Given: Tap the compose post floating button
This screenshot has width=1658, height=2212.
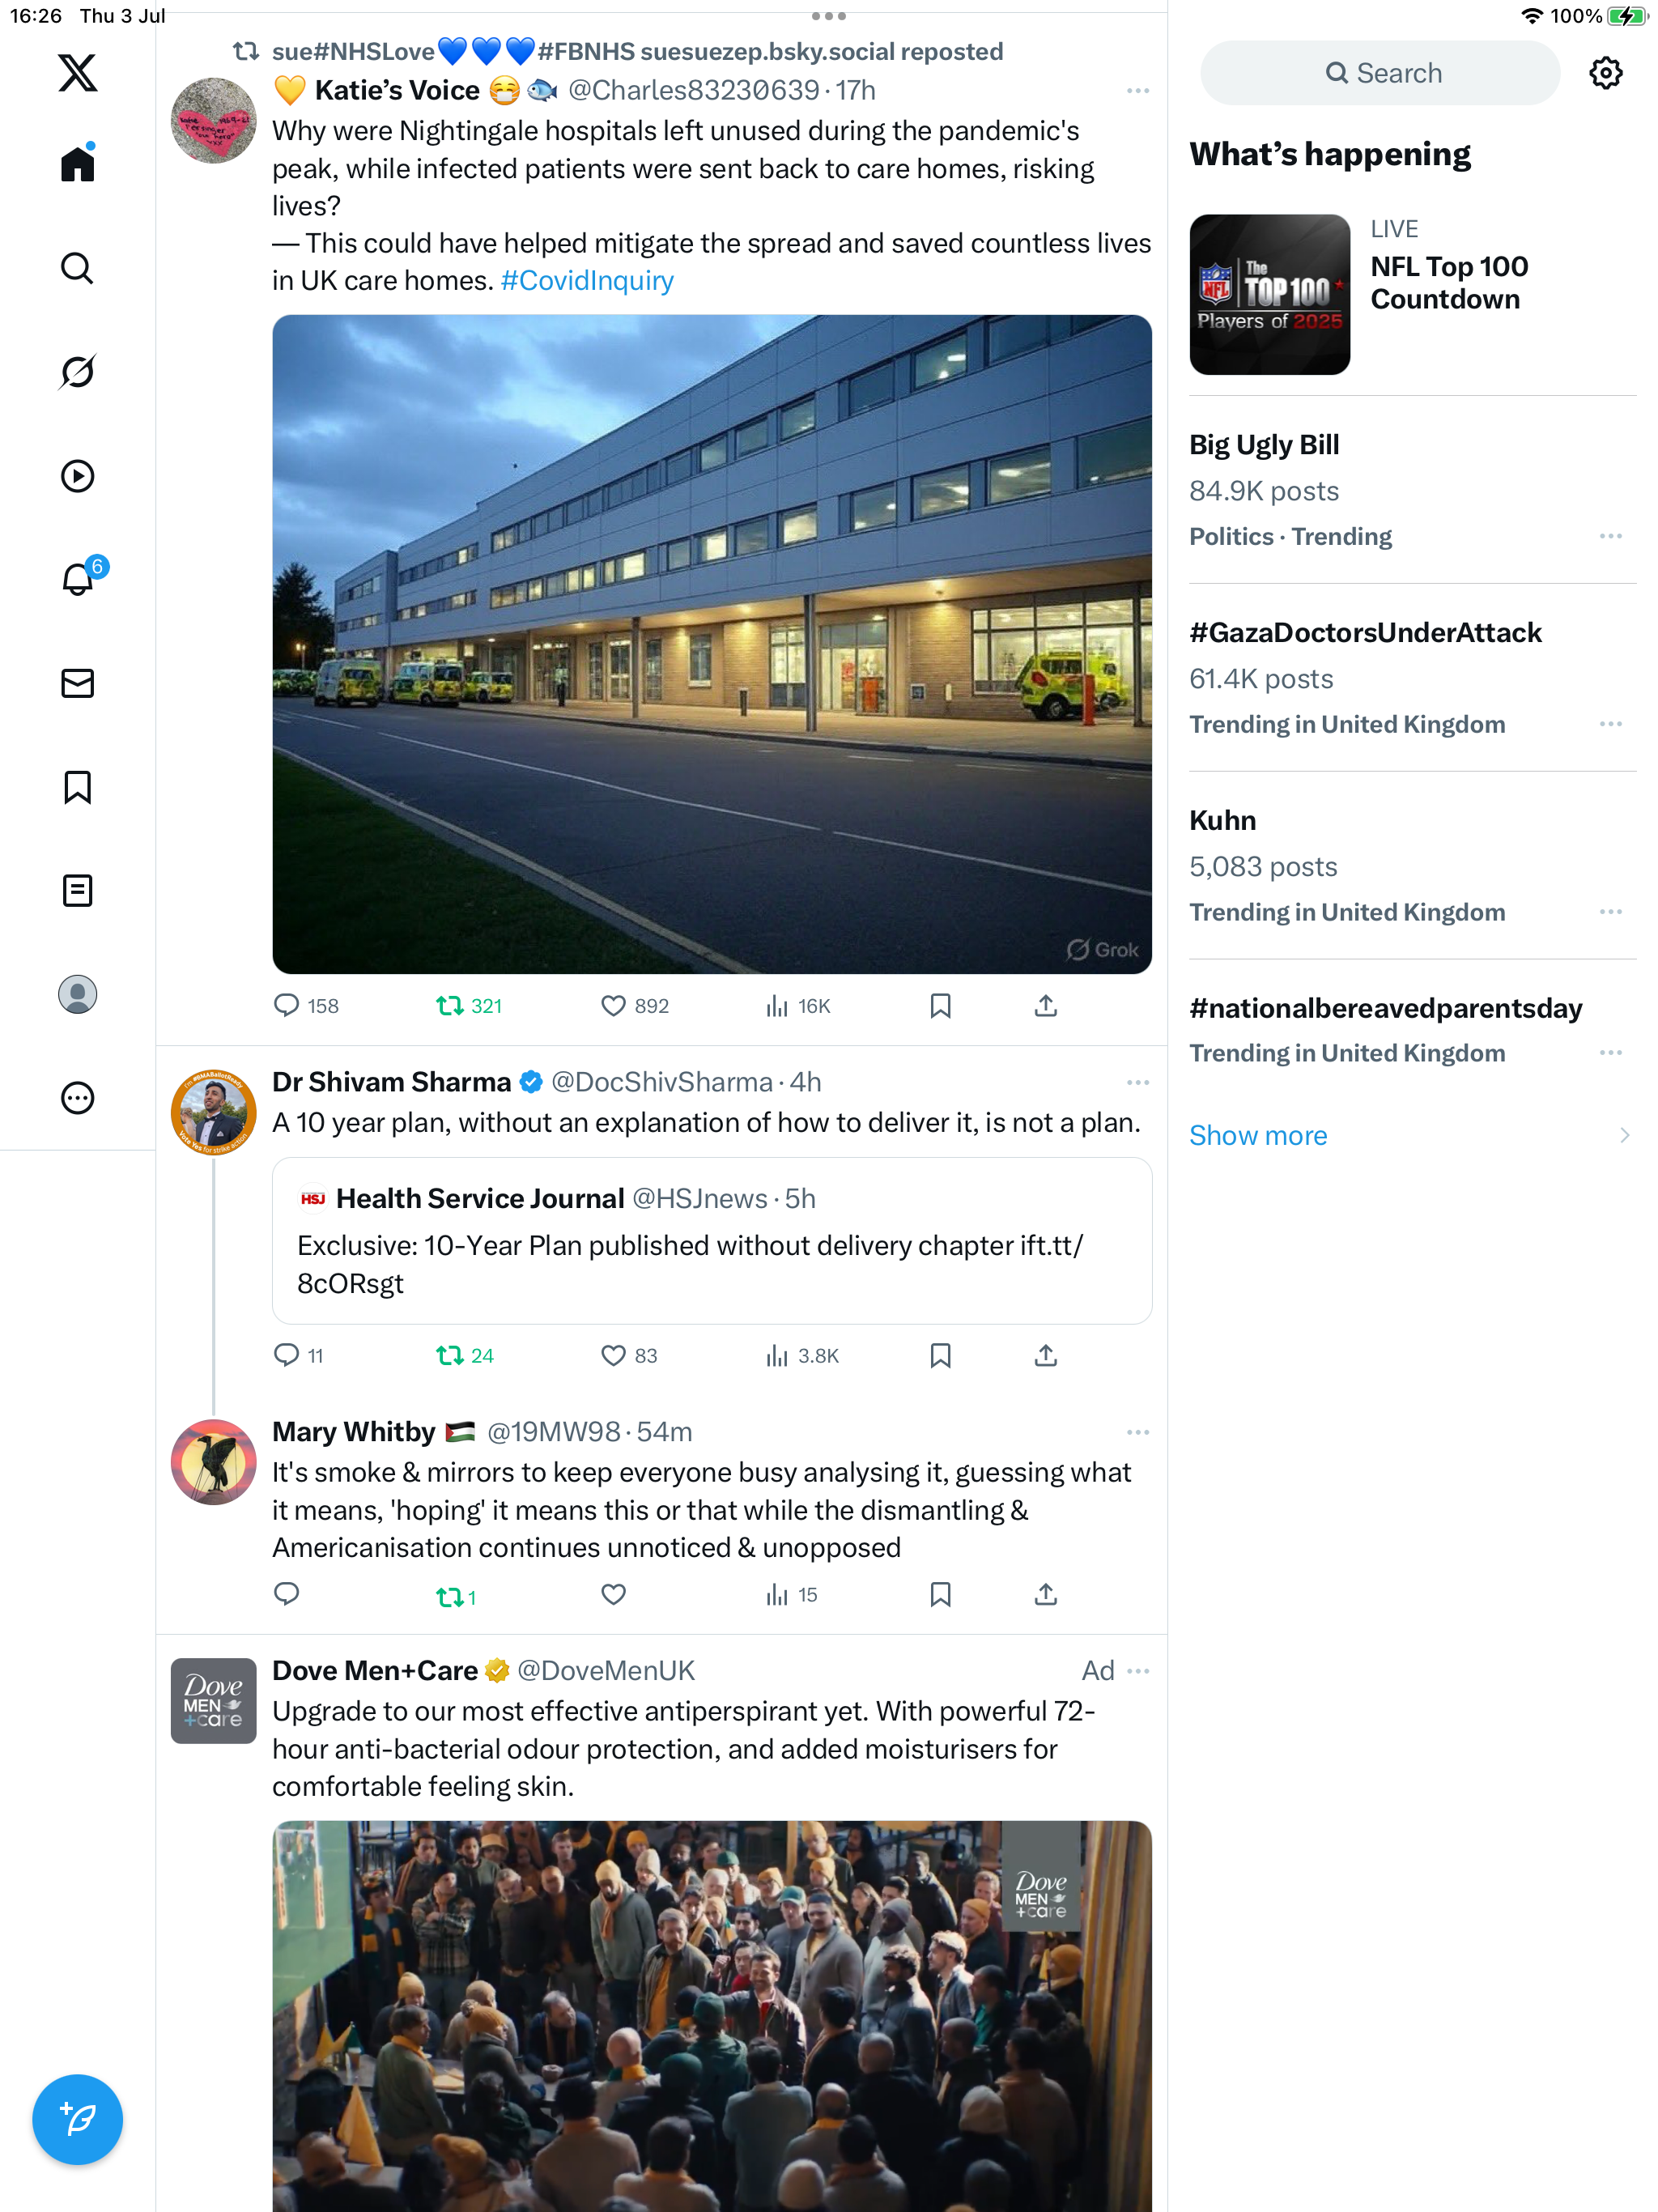Looking at the screenshot, I should 77,2119.
